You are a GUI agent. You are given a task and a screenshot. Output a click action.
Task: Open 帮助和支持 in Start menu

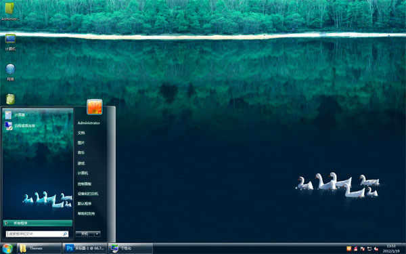[86, 213]
